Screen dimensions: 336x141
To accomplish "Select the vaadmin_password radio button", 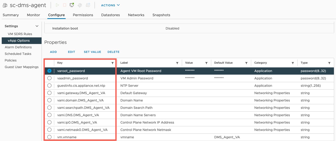I will [x=49, y=78].
